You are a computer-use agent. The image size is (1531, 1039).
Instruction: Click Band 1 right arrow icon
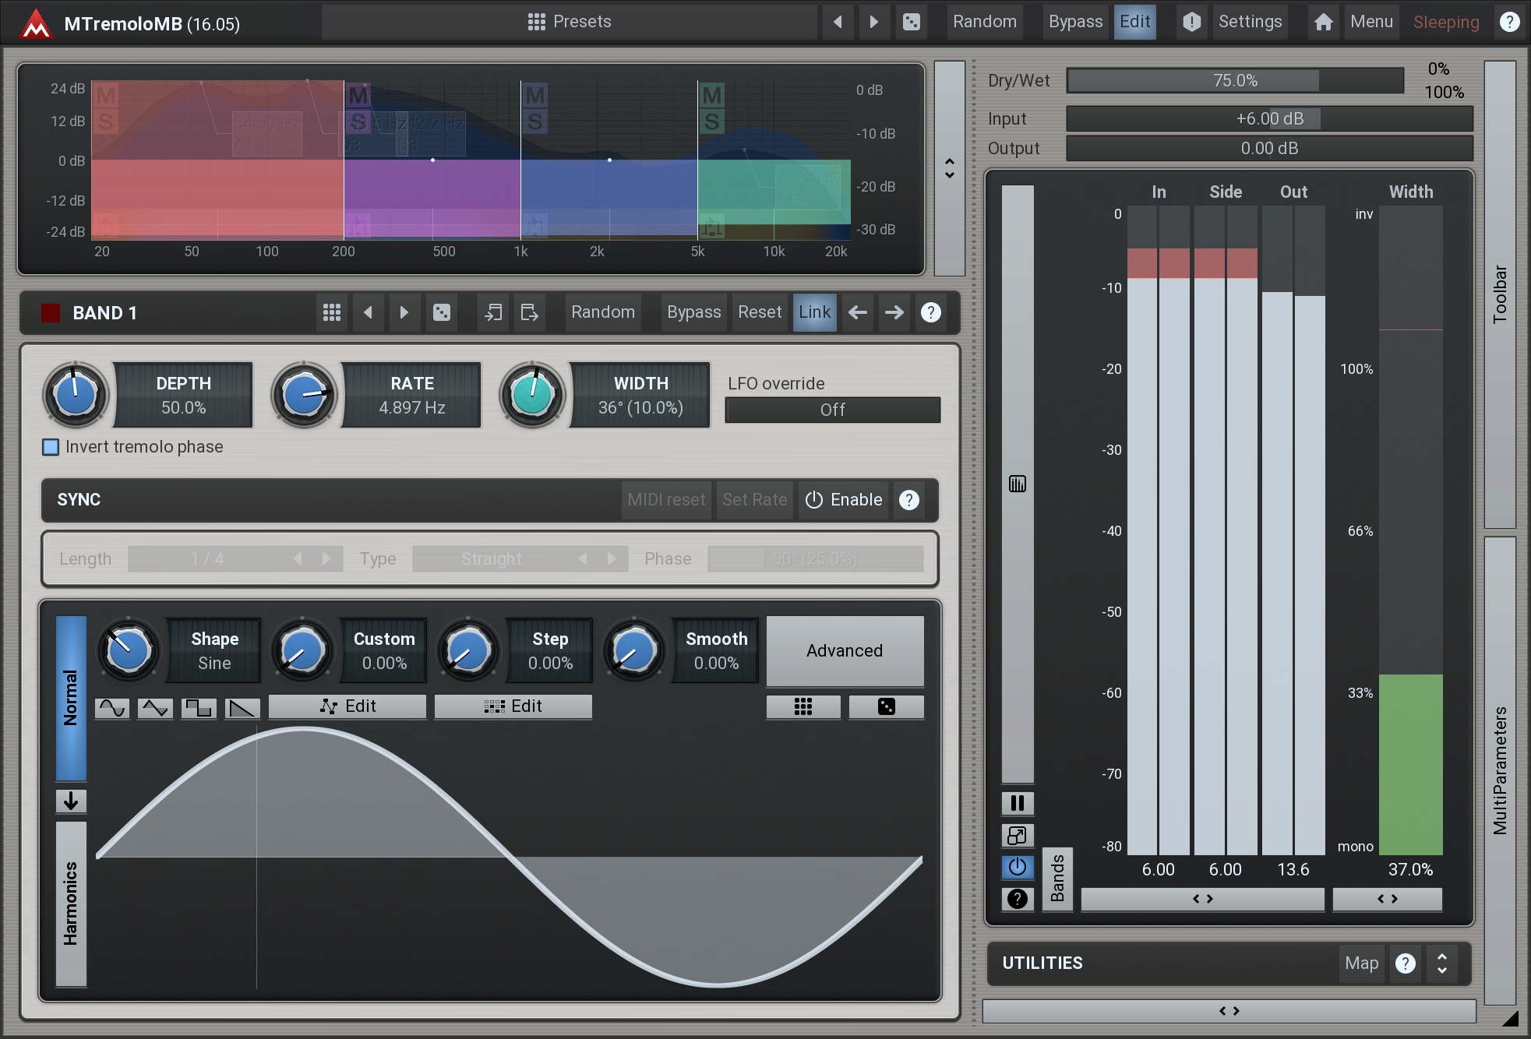coord(894,312)
